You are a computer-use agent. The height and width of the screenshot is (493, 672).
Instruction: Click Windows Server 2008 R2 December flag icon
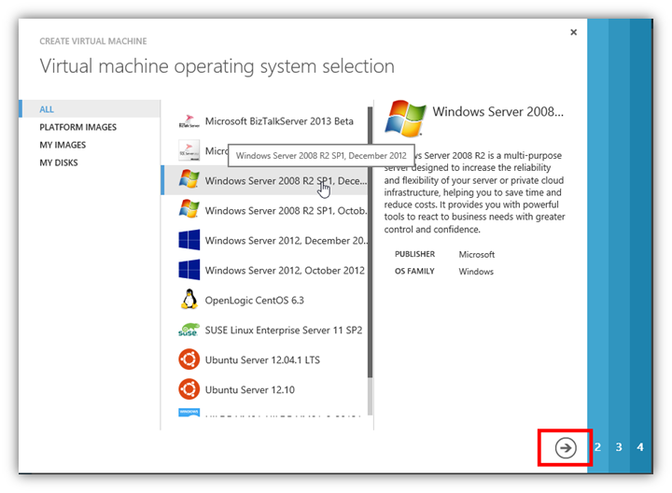point(189,179)
